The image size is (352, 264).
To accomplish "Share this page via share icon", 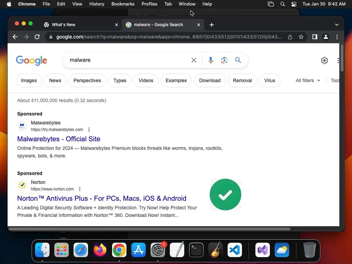I will coord(290,37).
